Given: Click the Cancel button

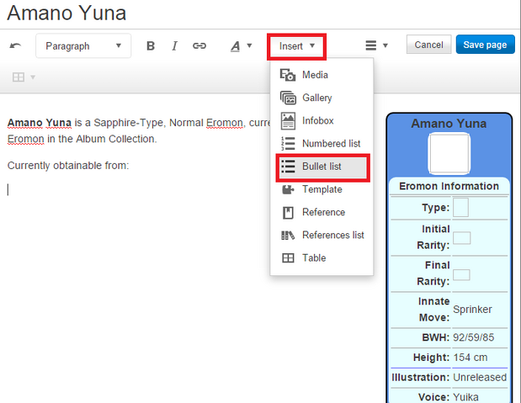Looking at the screenshot, I should click(428, 45).
